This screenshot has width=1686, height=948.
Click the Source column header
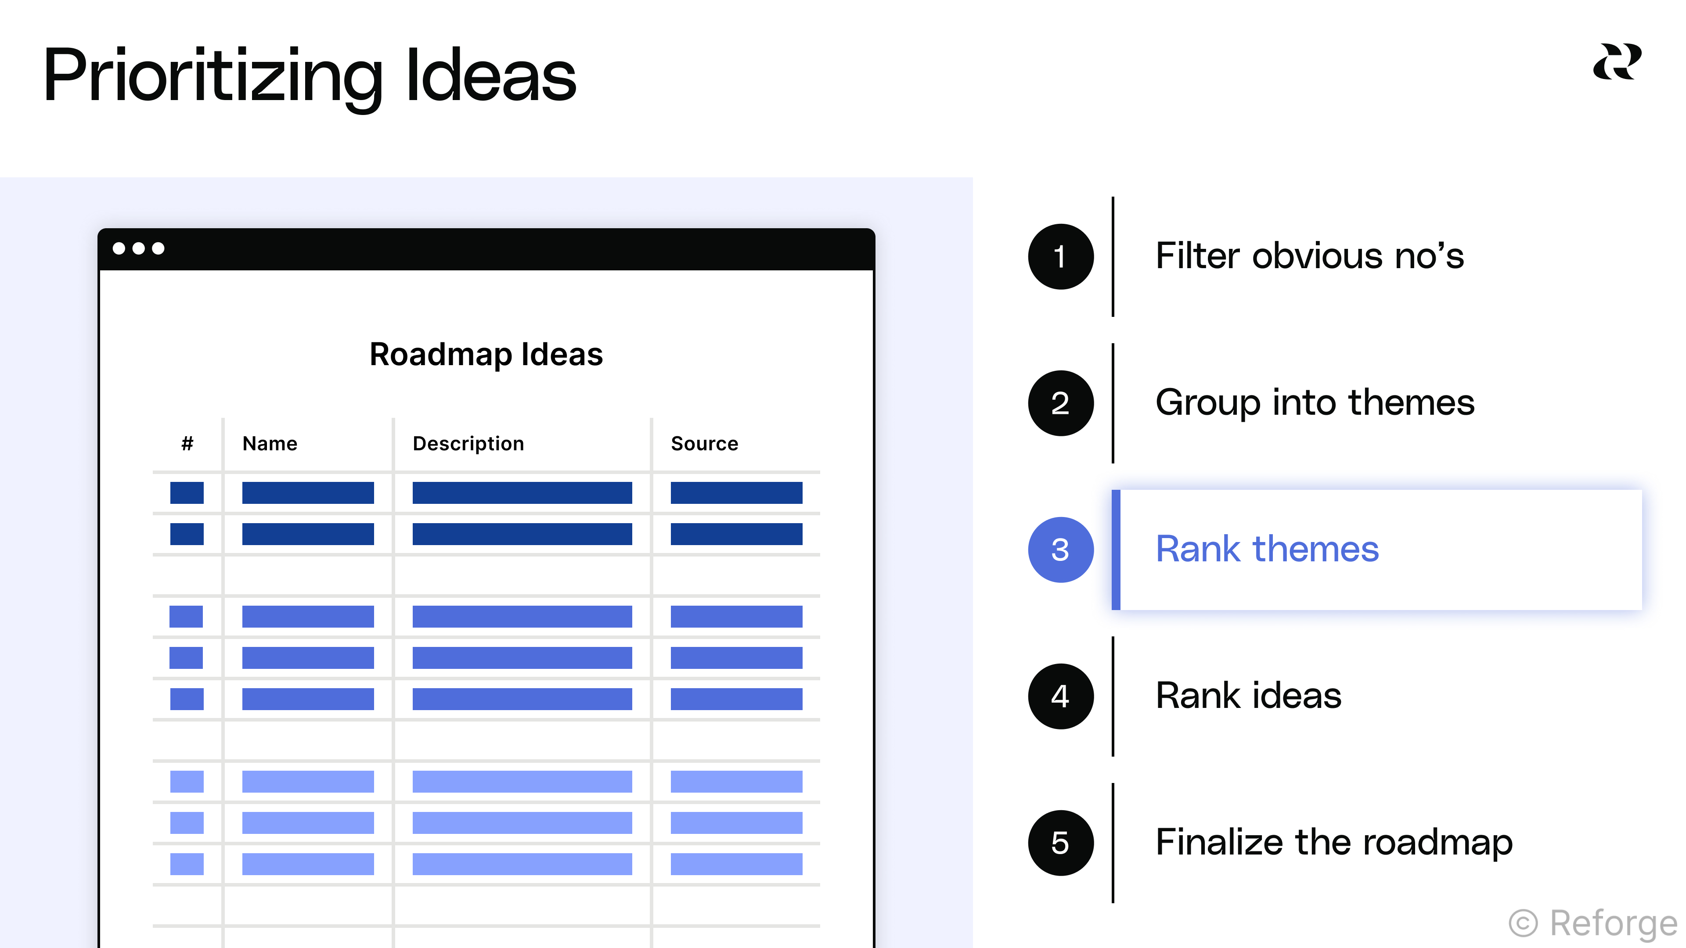tap(704, 444)
